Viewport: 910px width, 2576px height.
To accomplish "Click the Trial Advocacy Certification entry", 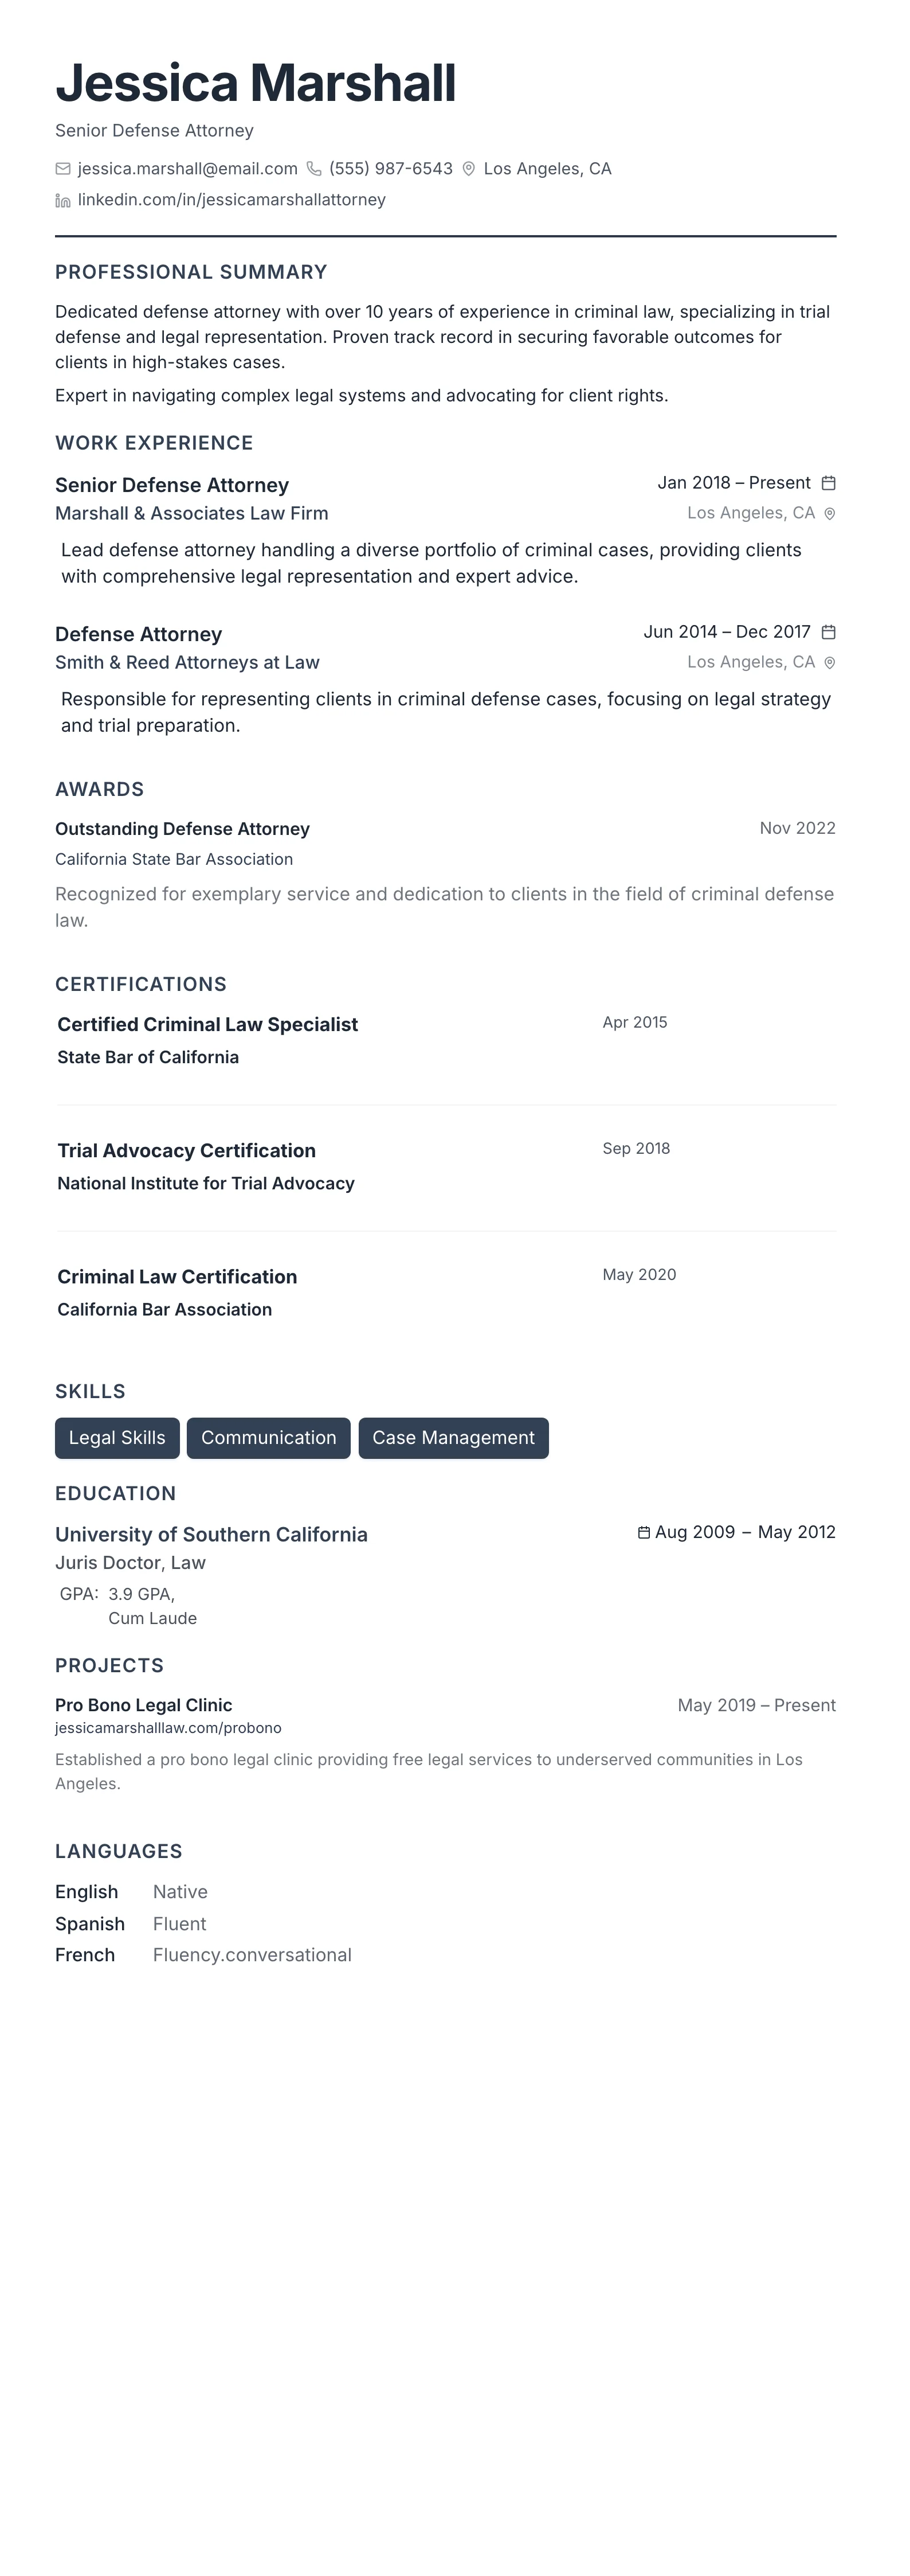I will pos(187,1150).
